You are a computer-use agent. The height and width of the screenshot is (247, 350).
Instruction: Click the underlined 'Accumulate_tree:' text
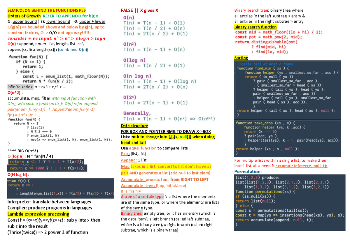tap(138, 186)
